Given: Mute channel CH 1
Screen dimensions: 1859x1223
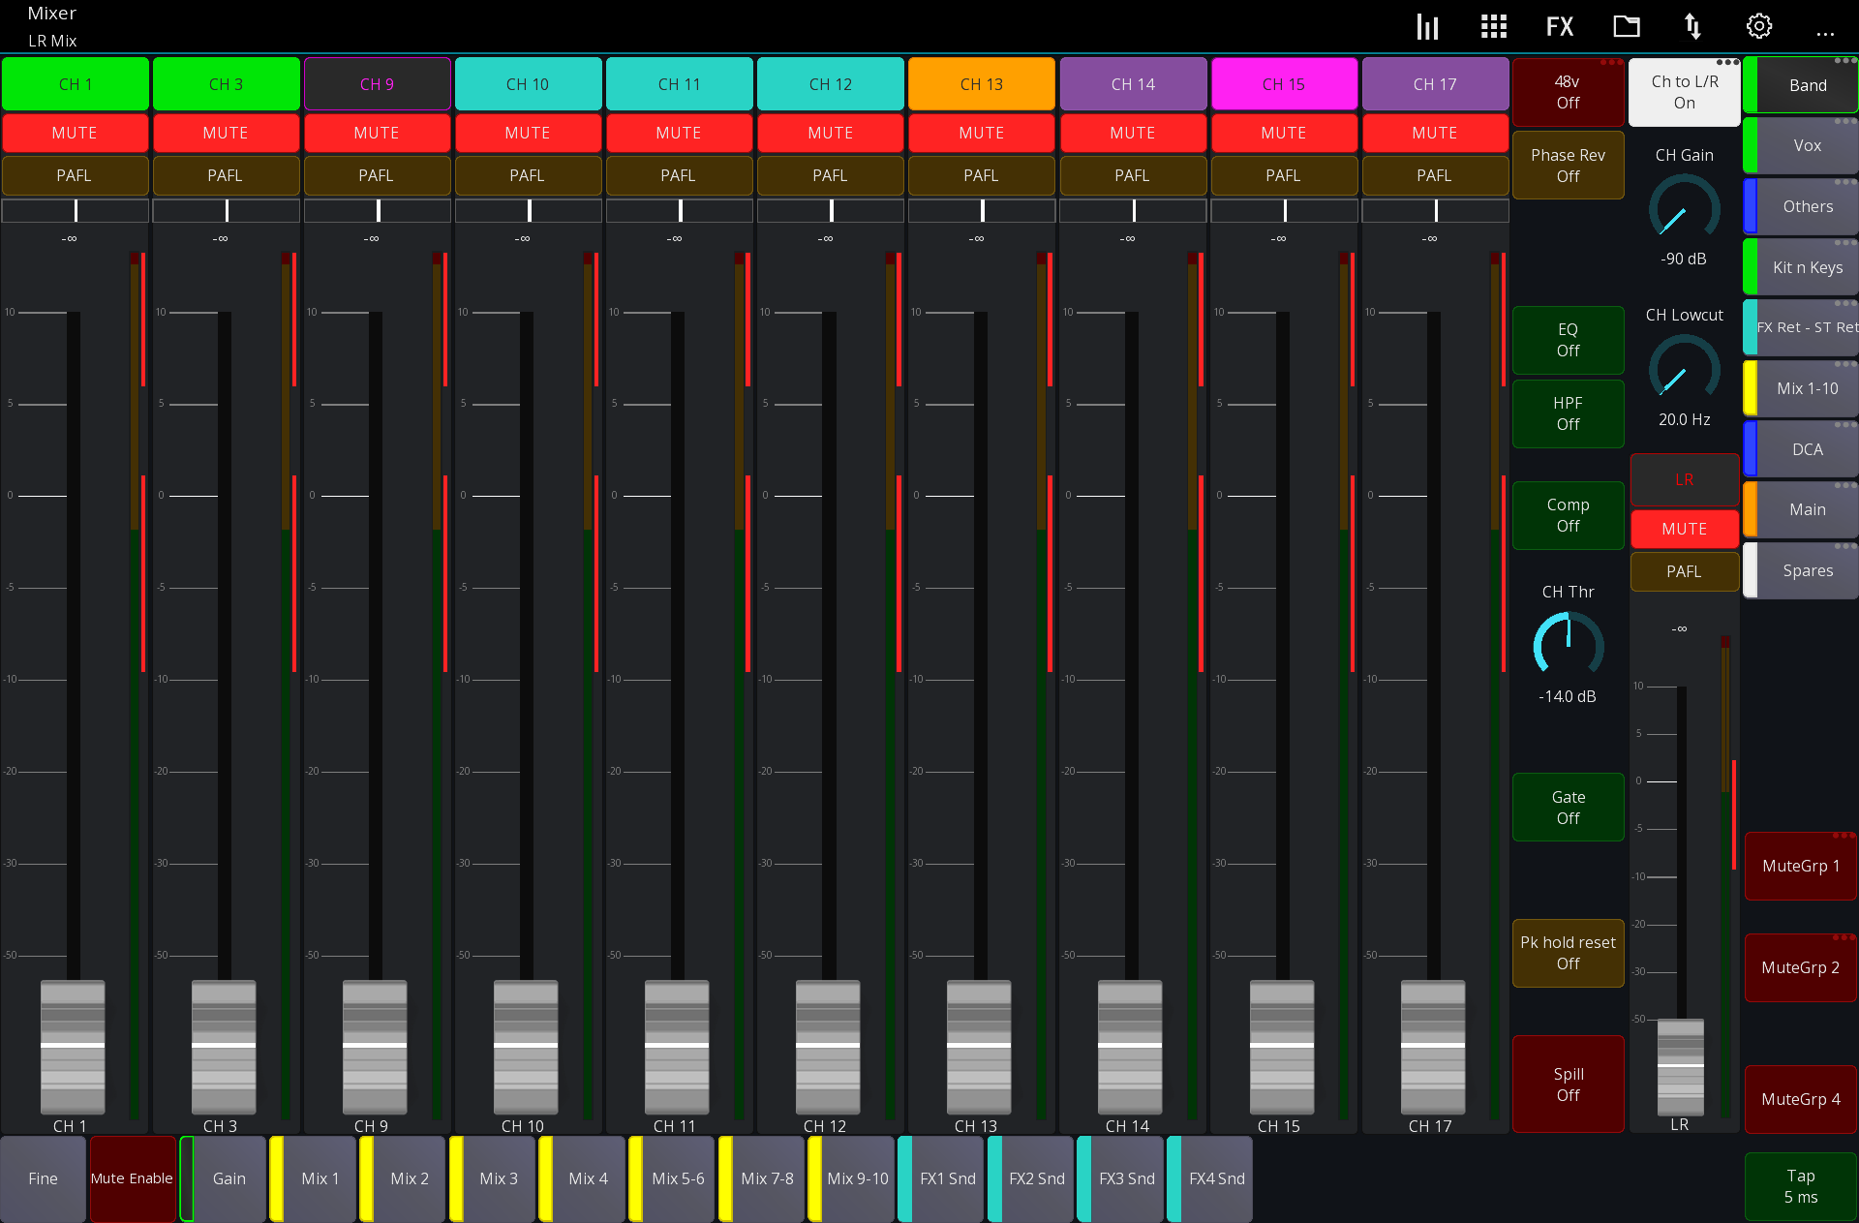Looking at the screenshot, I should point(75,133).
